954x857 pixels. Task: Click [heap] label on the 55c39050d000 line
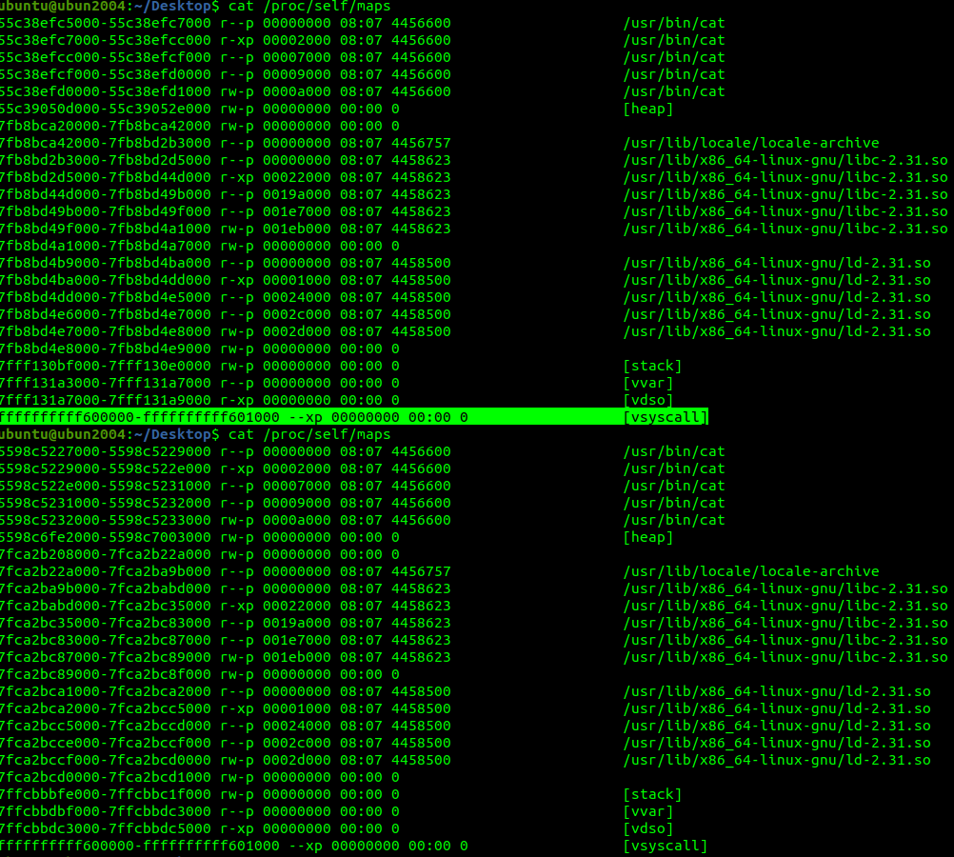[x=647, y=109]
